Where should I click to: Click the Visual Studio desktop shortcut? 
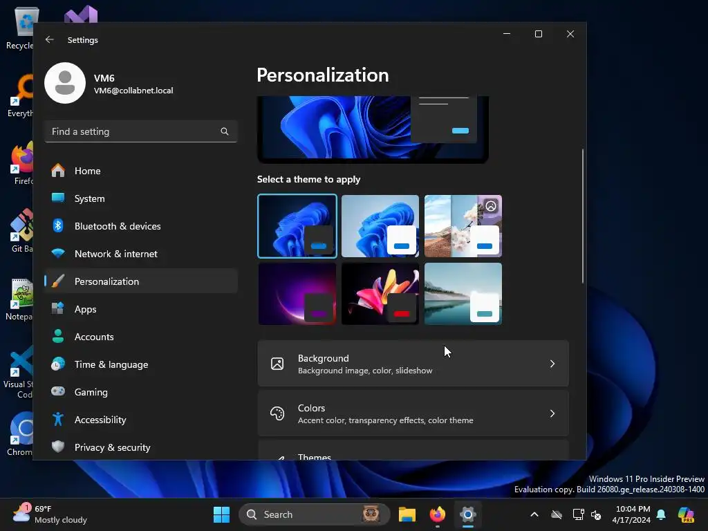[x=18, y=372]
